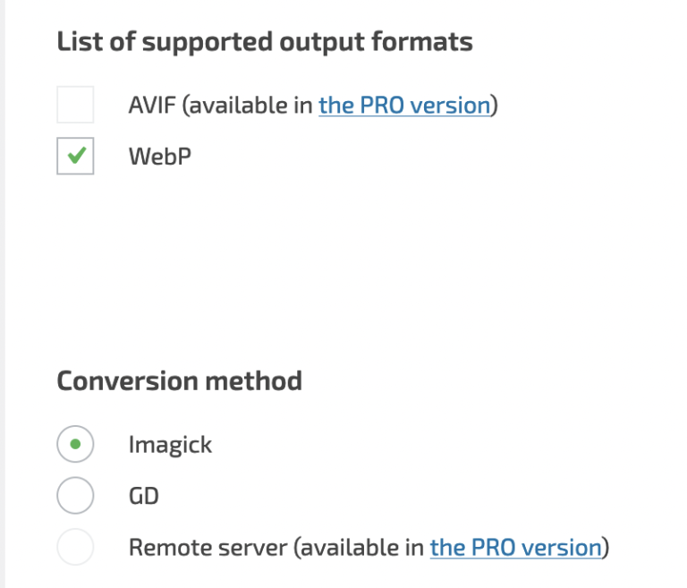Click the "List of supported output formats" heading
The image size is (687, 588).
pos(265,42)
